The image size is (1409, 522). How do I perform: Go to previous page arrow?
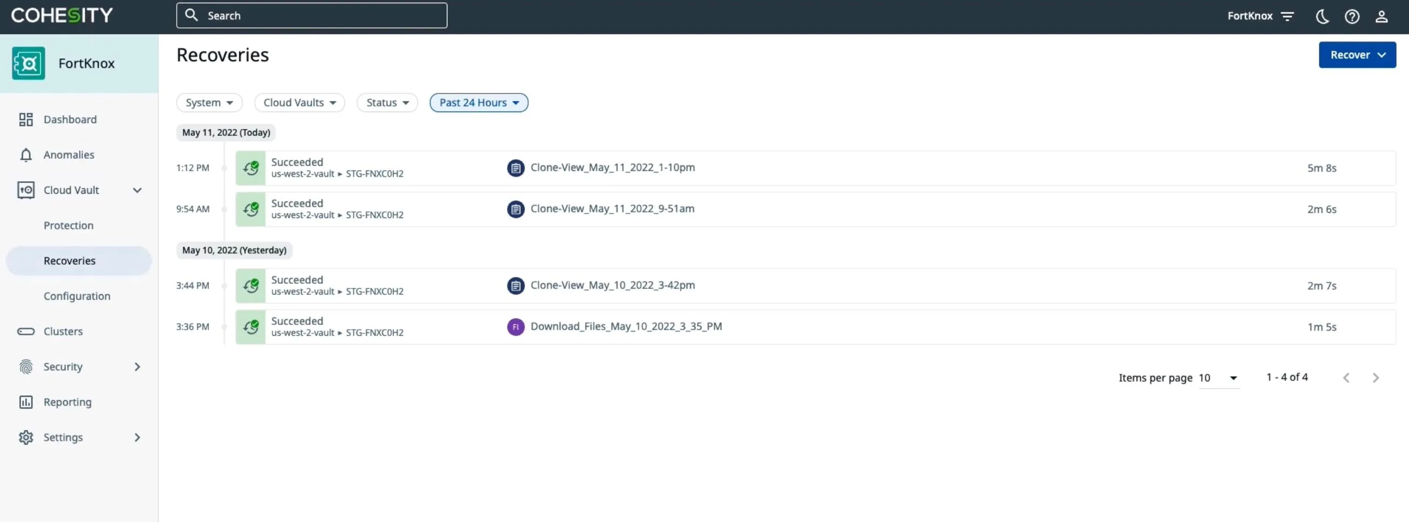(x=1346, y=378)
